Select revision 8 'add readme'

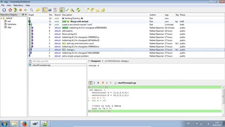pyautogui.click(x=127, y=31)
